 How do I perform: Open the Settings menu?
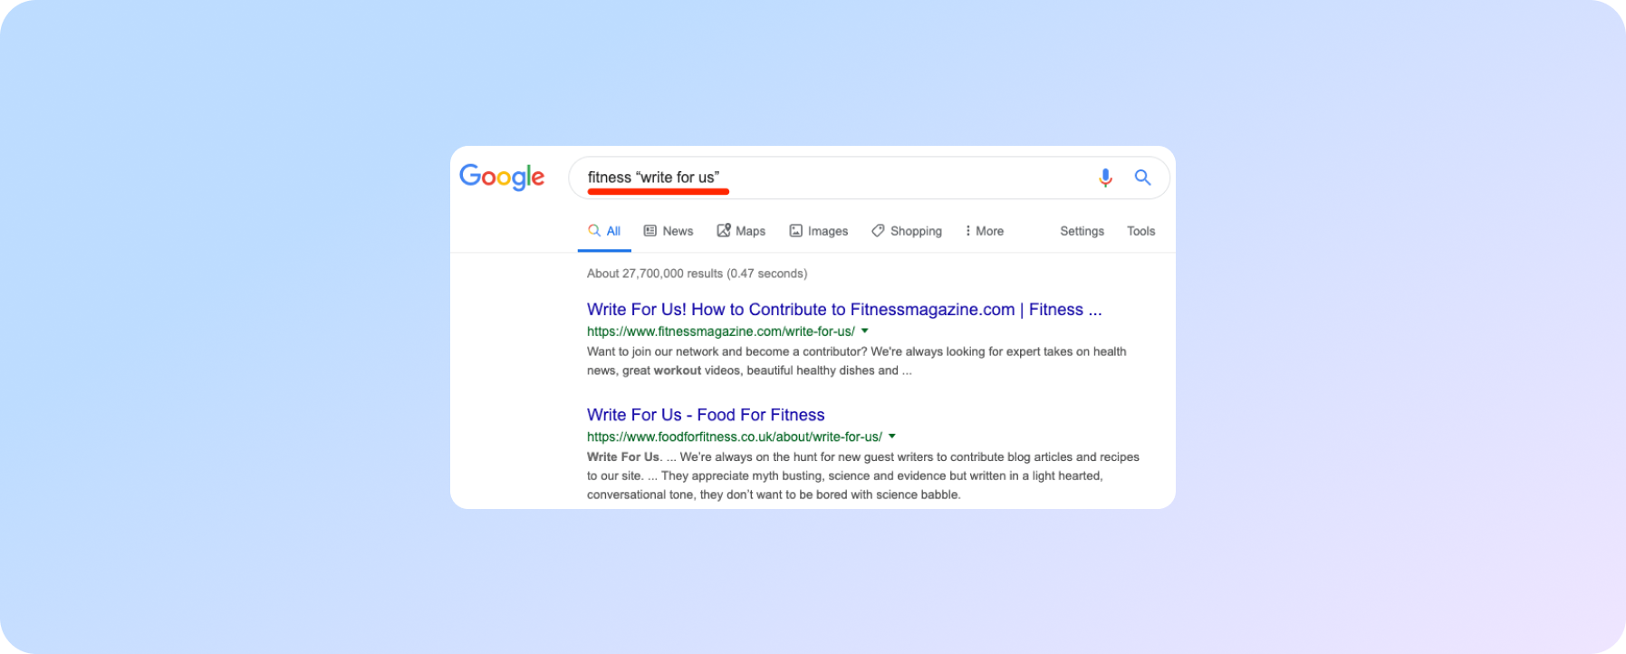pos(1082,231)
